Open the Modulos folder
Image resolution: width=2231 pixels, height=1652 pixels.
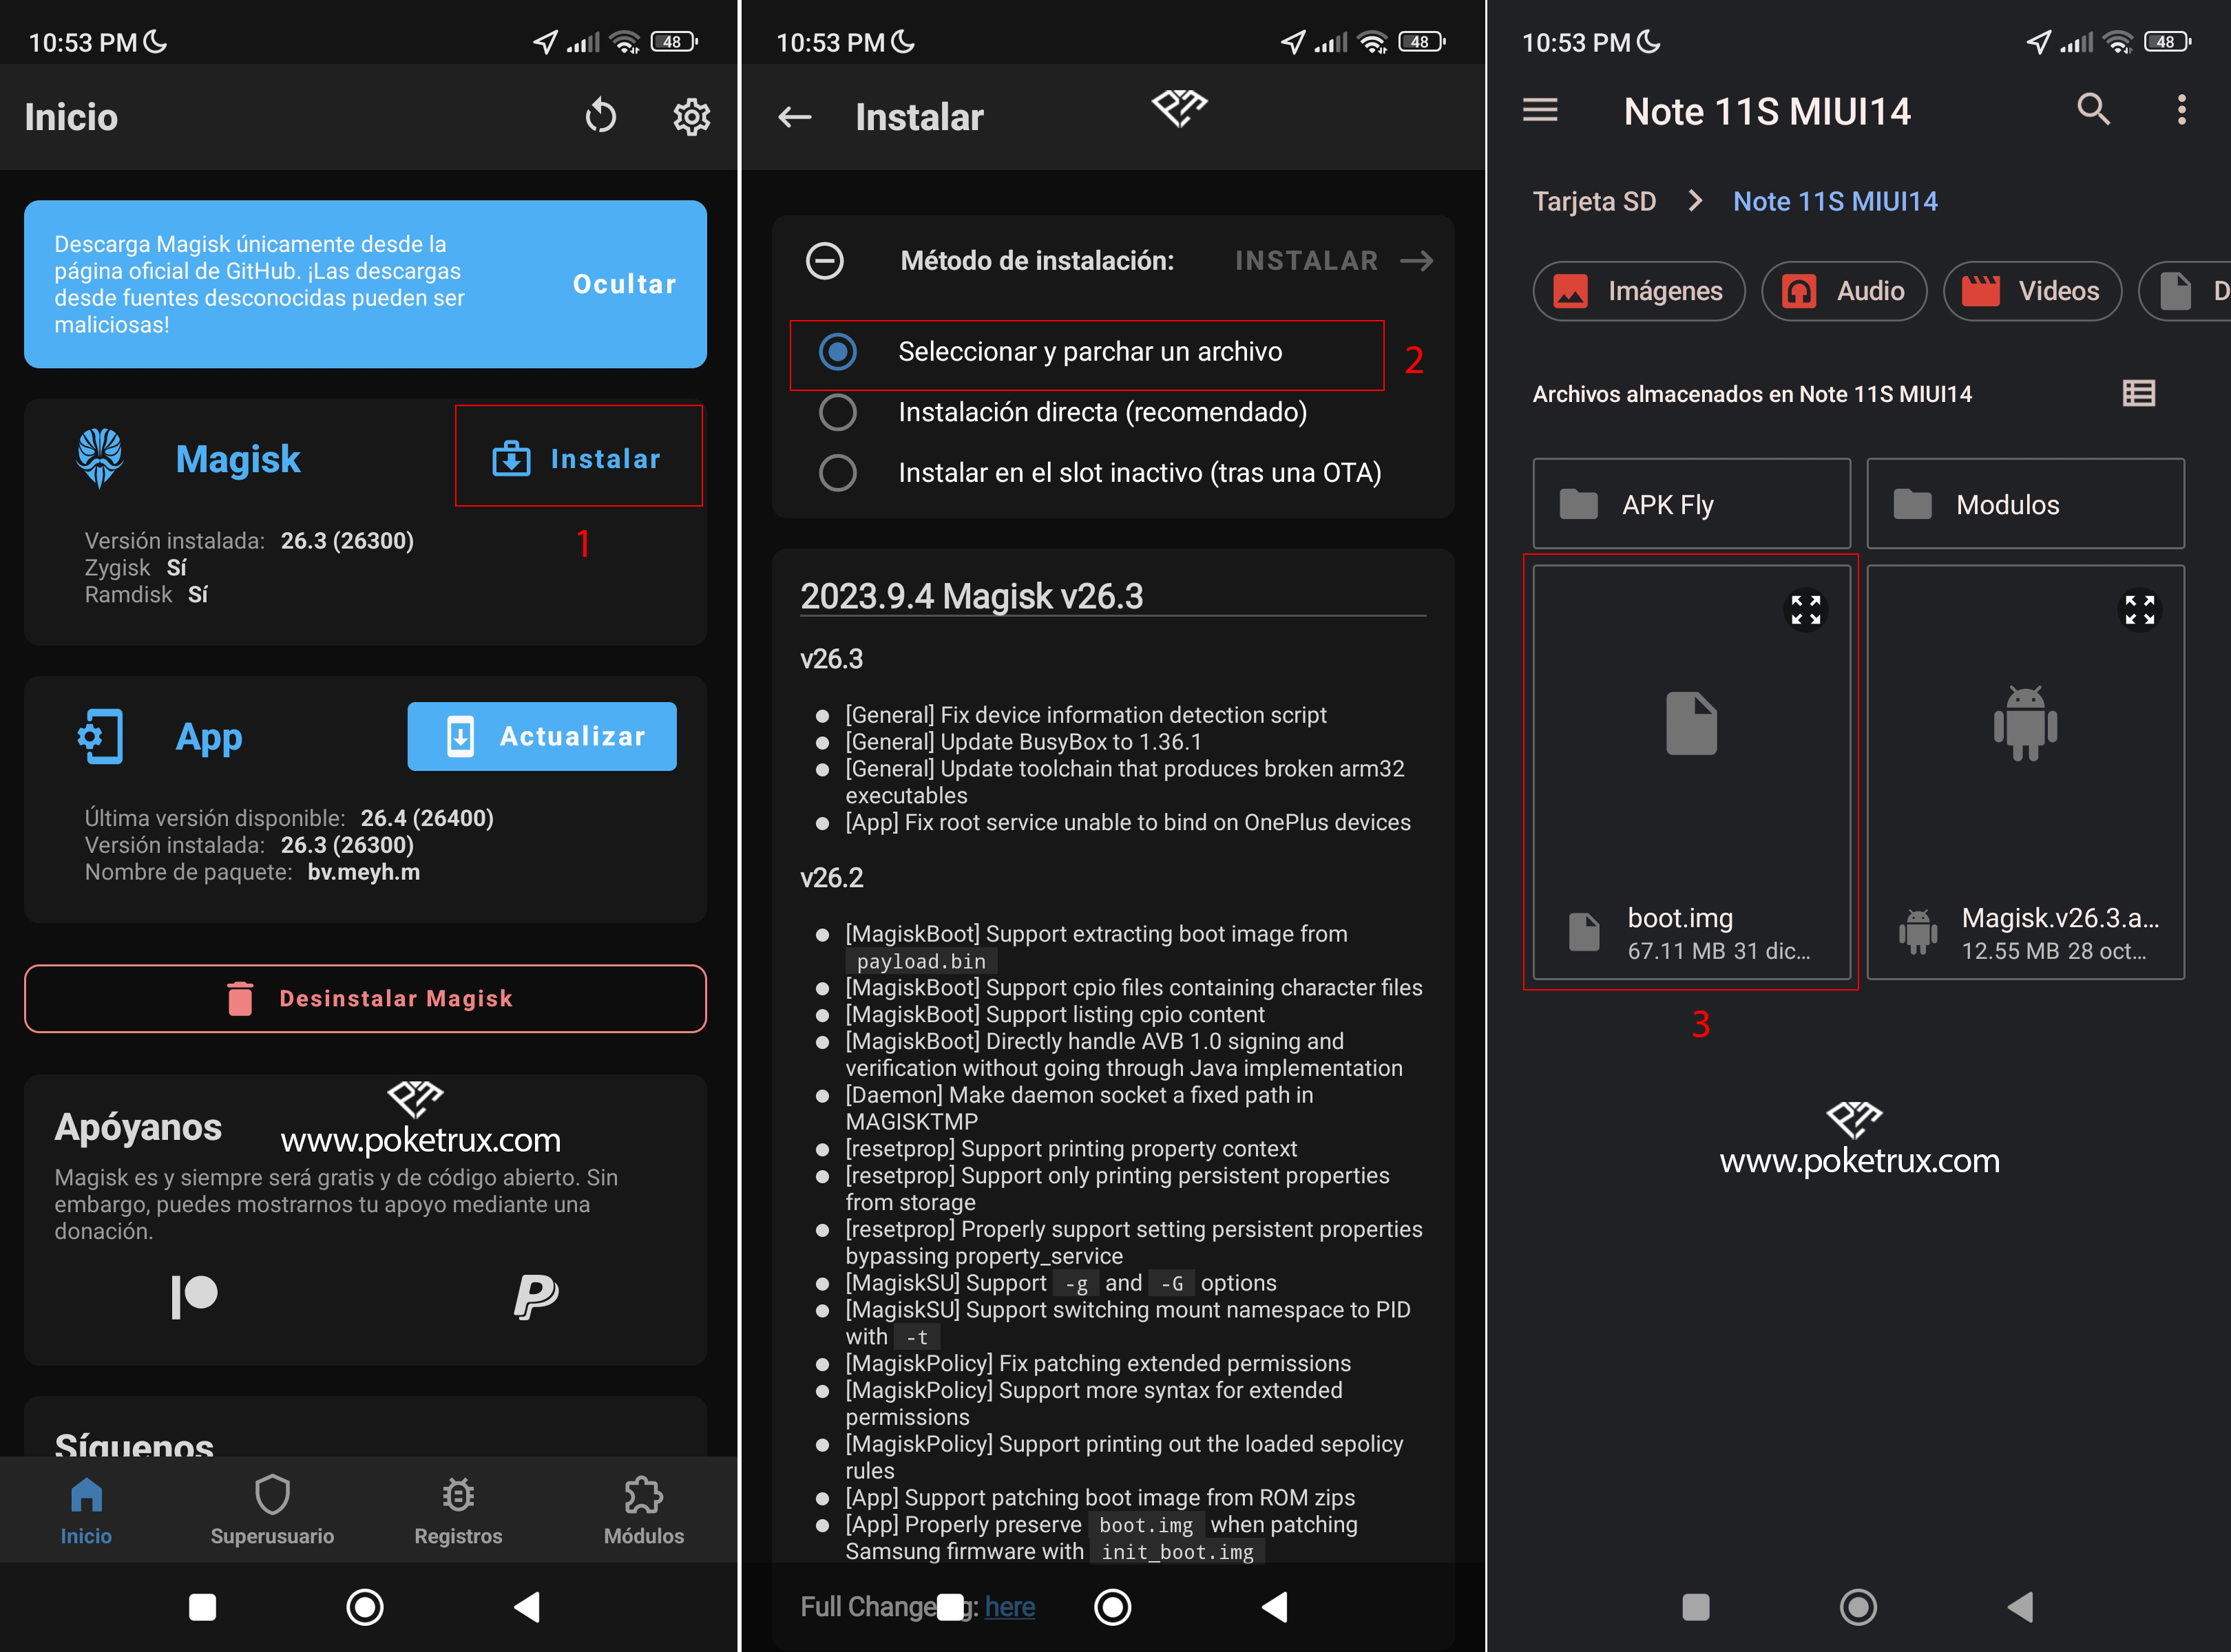tap(2026, 504)
